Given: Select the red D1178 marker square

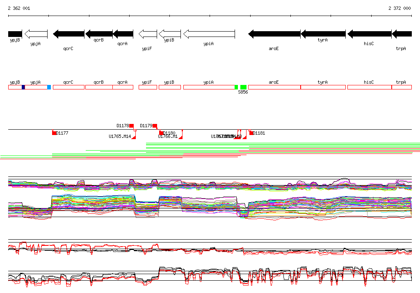Looking at the screenshot, I should (x=132, y=126).
